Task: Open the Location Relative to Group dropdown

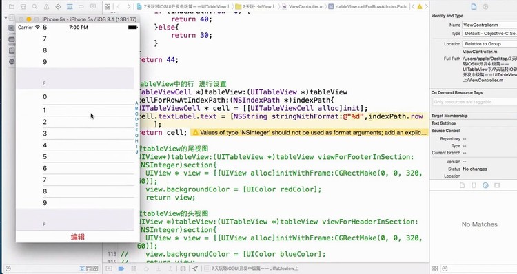Action: 489,44
